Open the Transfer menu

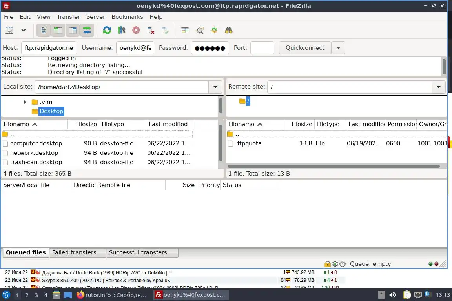pos(68,17)
